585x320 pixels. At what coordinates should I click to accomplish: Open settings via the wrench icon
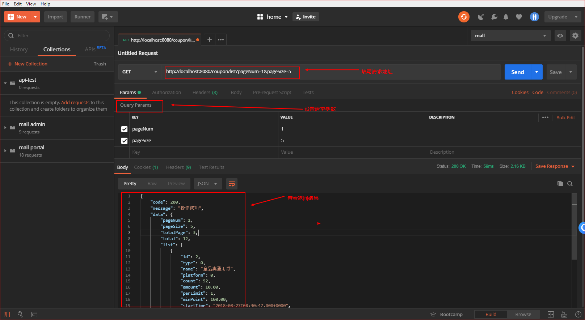[x=494, y=17]
